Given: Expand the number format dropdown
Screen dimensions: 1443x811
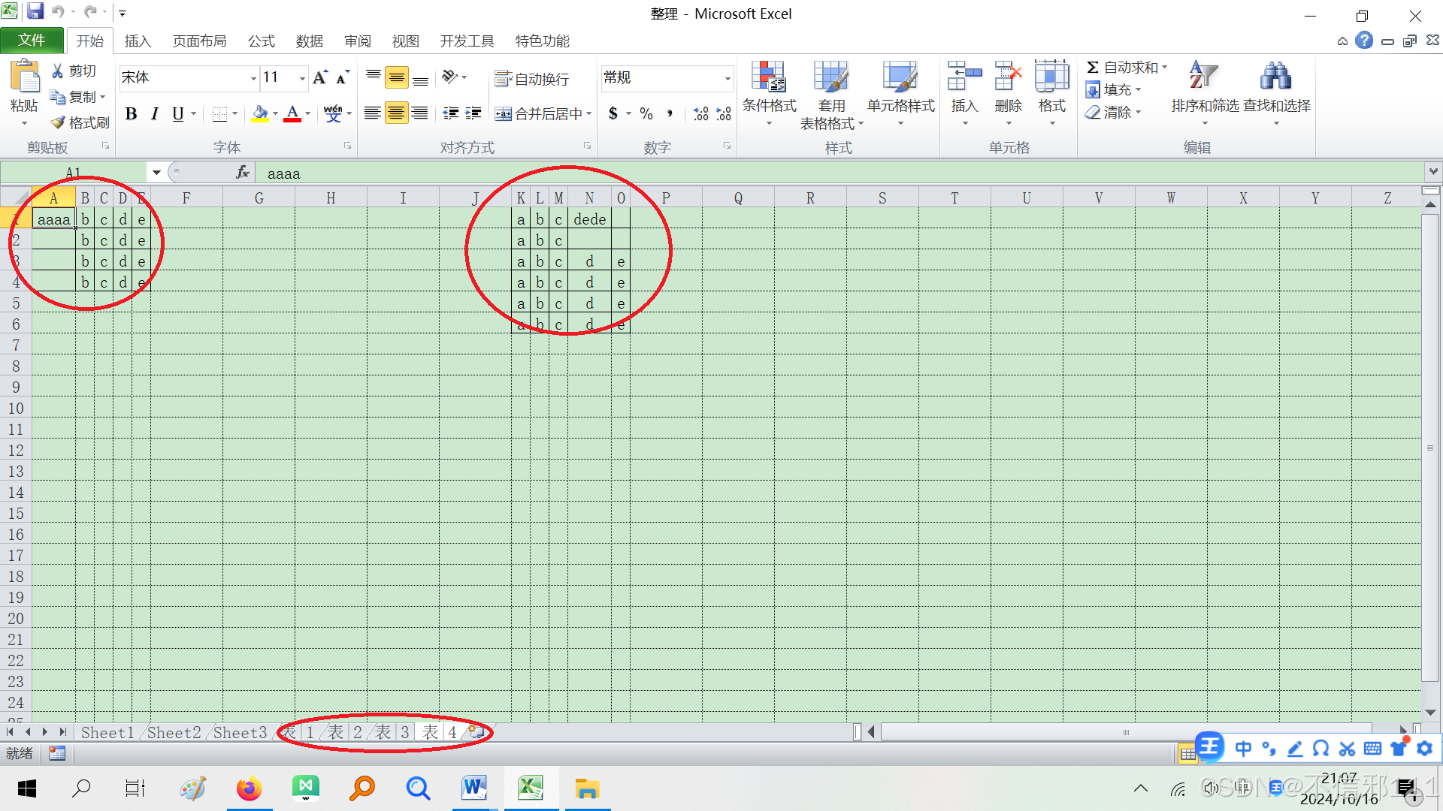Looking at the screenshot, I should point(727,77).
